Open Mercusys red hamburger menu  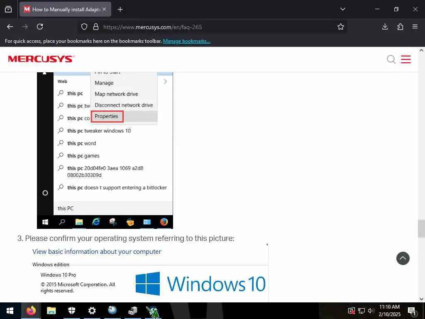(x=406, y=59)
